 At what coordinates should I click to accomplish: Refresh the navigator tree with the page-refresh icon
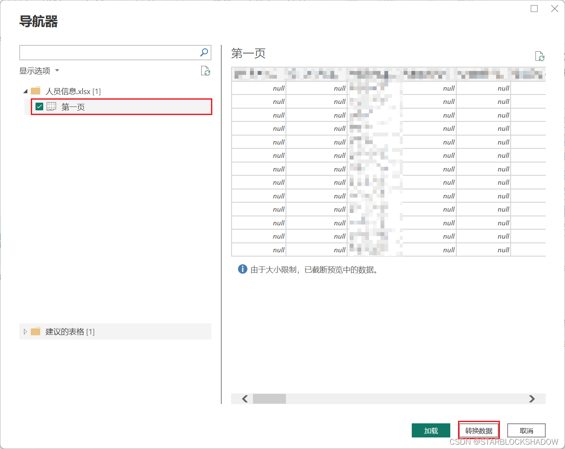(205, 71)
